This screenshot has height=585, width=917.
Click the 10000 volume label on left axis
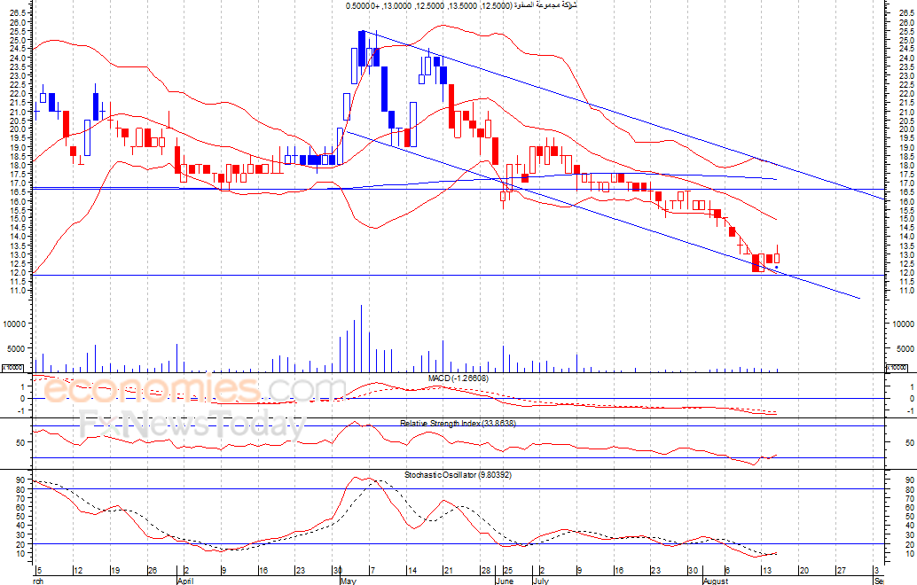tap(14, 324)
